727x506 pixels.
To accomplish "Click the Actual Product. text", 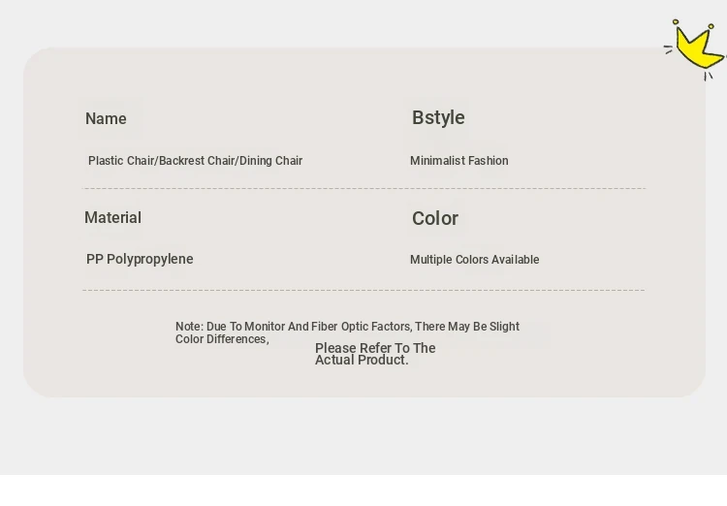I will [x=362, y=361].
